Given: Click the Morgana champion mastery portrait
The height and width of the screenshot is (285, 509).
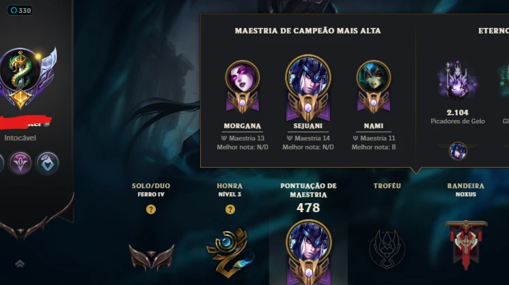Looking at the screenshot, I should (x=243, y=87).
